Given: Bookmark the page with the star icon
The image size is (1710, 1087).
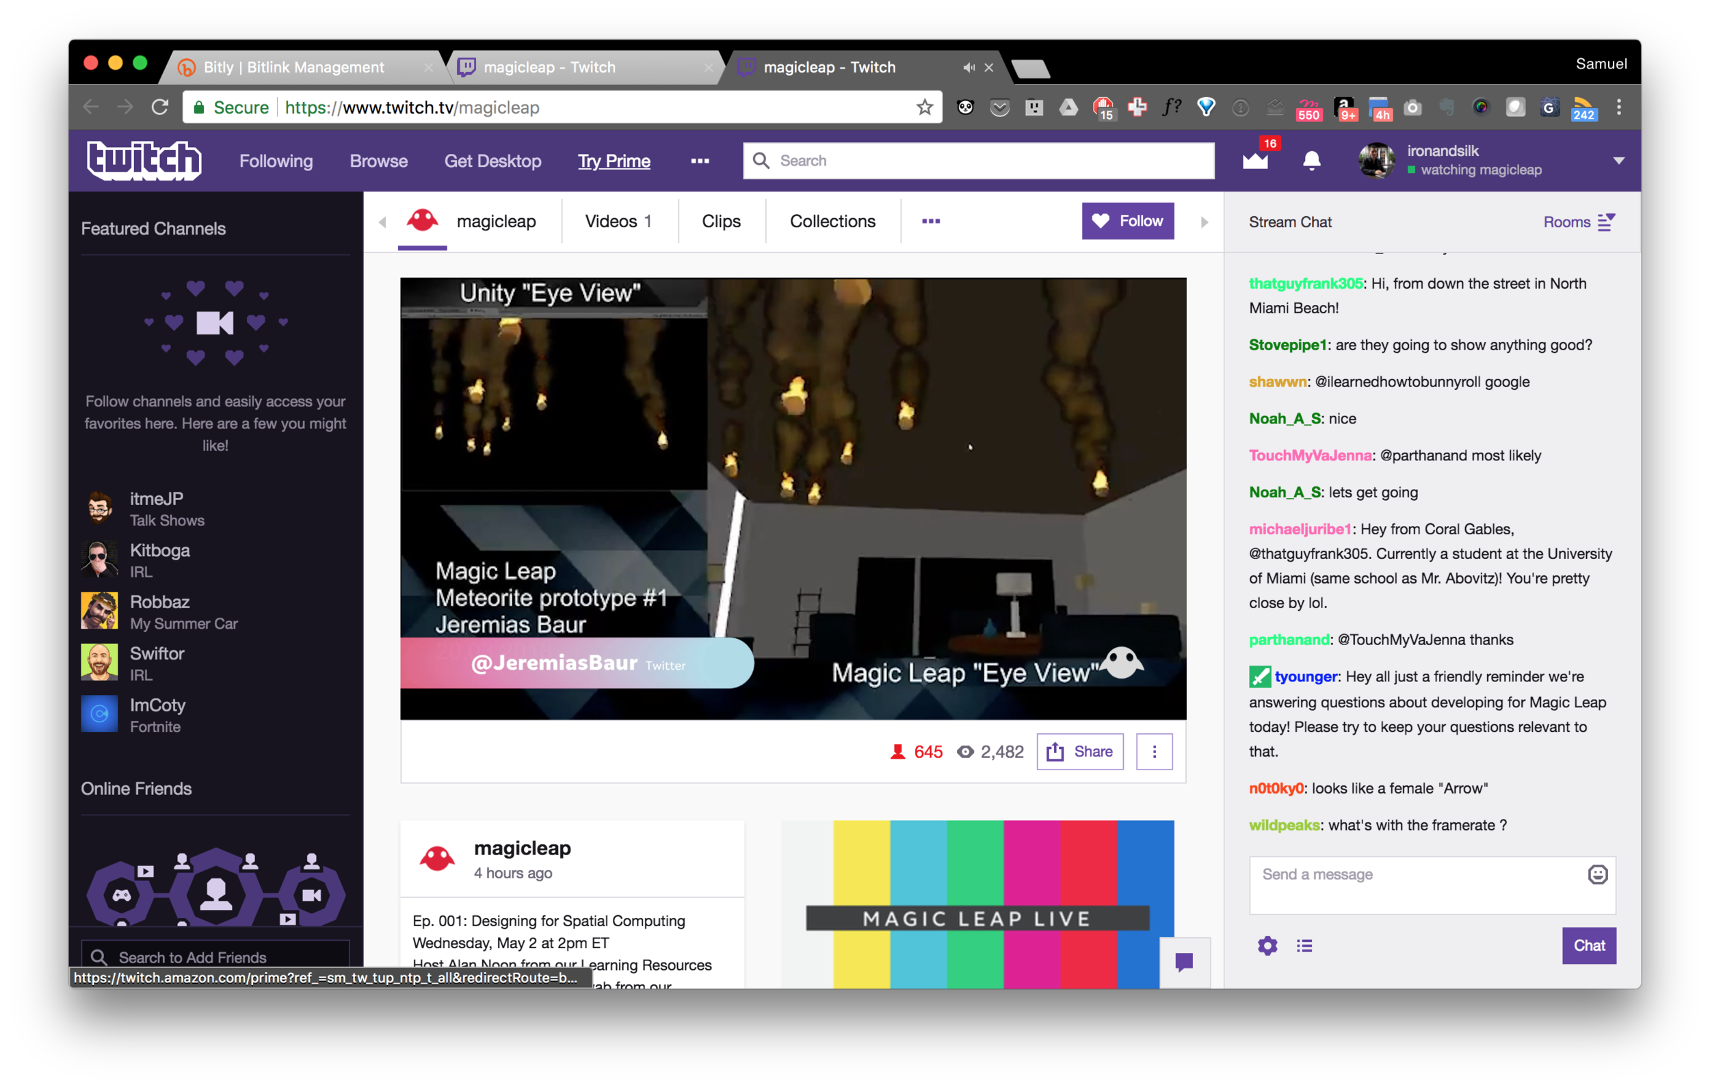Looking at the screenshot, I should (925, 107).
